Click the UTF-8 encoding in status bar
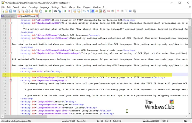Screen dimensions: 192x123 coord(165,121)
